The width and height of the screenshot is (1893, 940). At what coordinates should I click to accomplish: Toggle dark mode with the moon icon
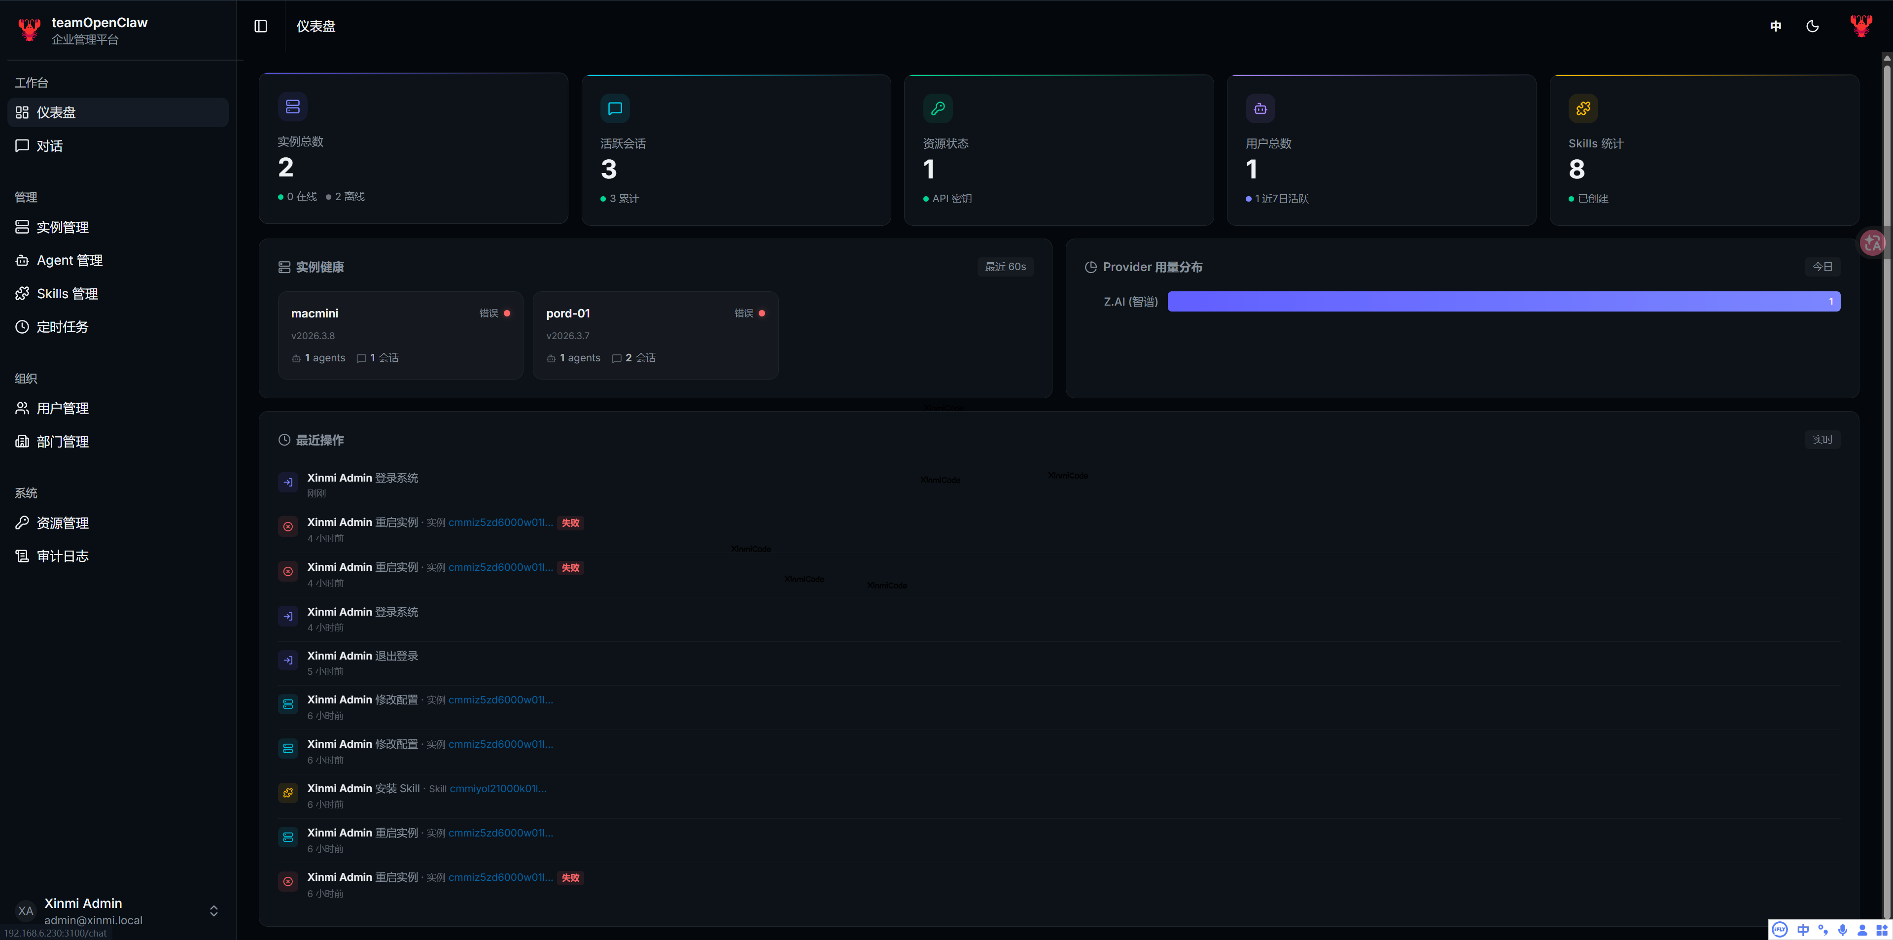coord(1812,26)
